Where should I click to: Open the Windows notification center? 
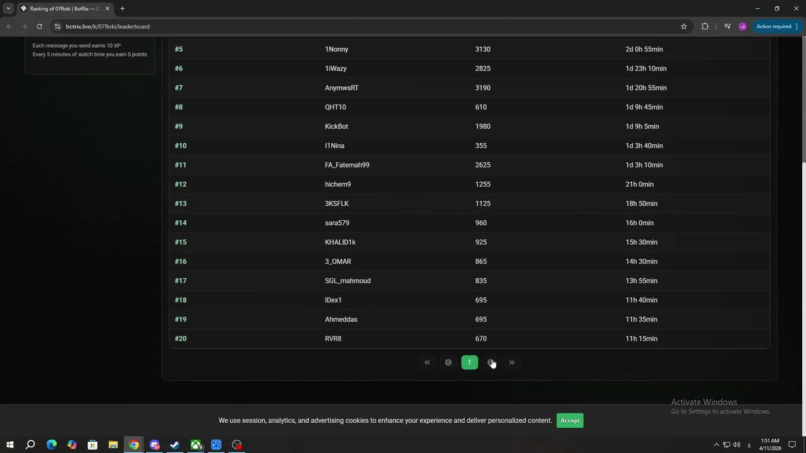(792, 445)
